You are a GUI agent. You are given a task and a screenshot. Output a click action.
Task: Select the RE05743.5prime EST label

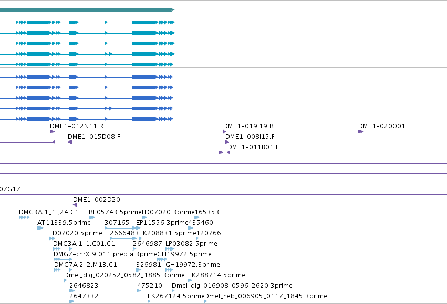pyautogui.click(x=115, y=212)
